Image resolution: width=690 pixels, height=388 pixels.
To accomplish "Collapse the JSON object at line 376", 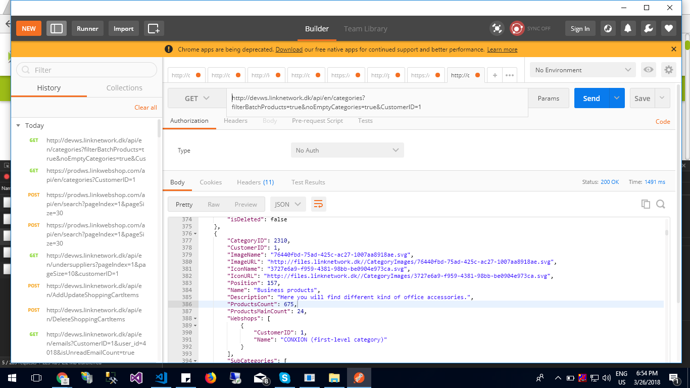I will [195, 234].
